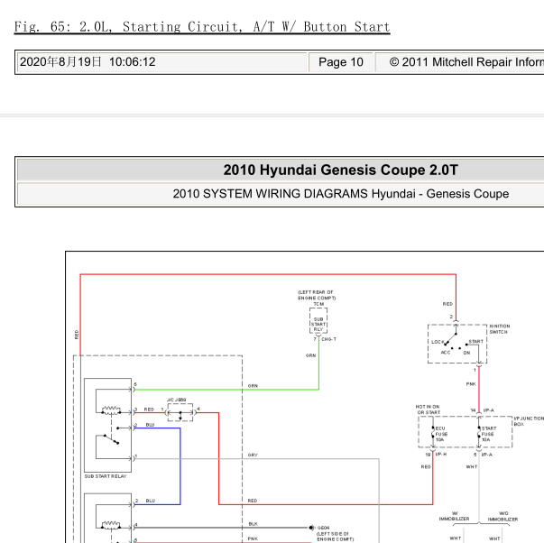Click the PNK label on the bottom pink wire

[253, 538]
